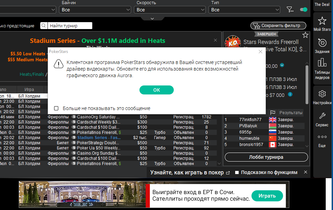Open Настройки gear icon
The height and width of the screenshot is (210, 333).
point(322,94)
